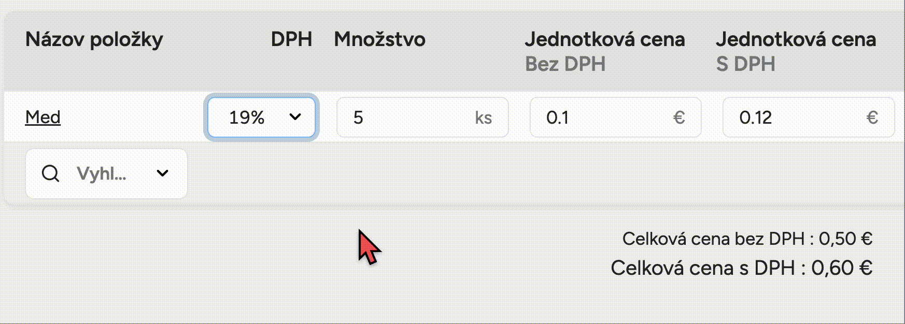The width and height of the screenshot is (905, 324).
Task: Select the Celková cena bez DPH total line
Action: point(747,239)
